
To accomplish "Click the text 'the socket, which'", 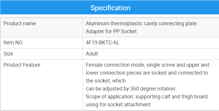I will [x=106, y=81].
